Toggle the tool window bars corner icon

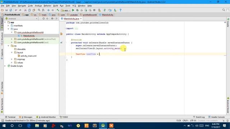(x=3, y=120)
